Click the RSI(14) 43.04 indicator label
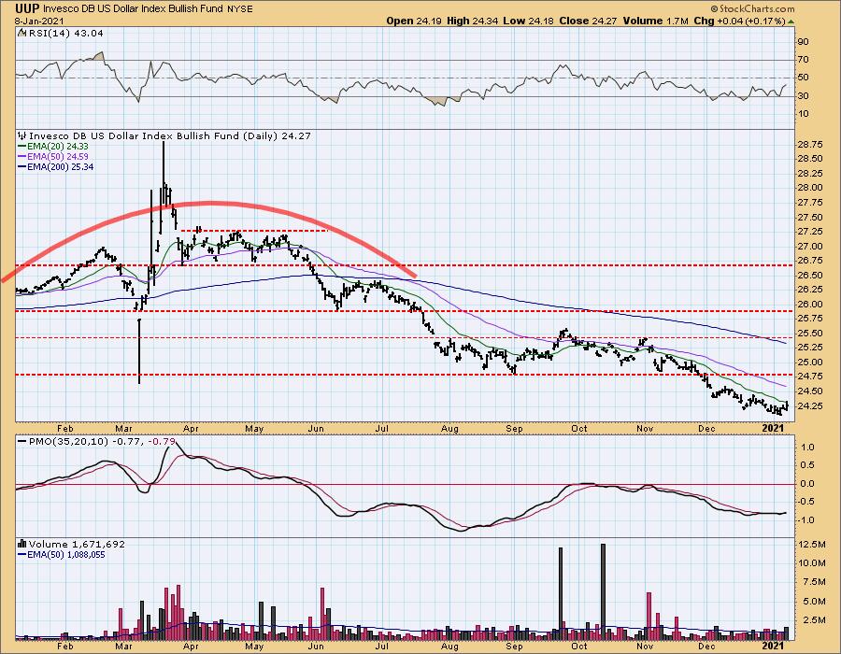The image size is (841, 654). click(x=66, y=33)
